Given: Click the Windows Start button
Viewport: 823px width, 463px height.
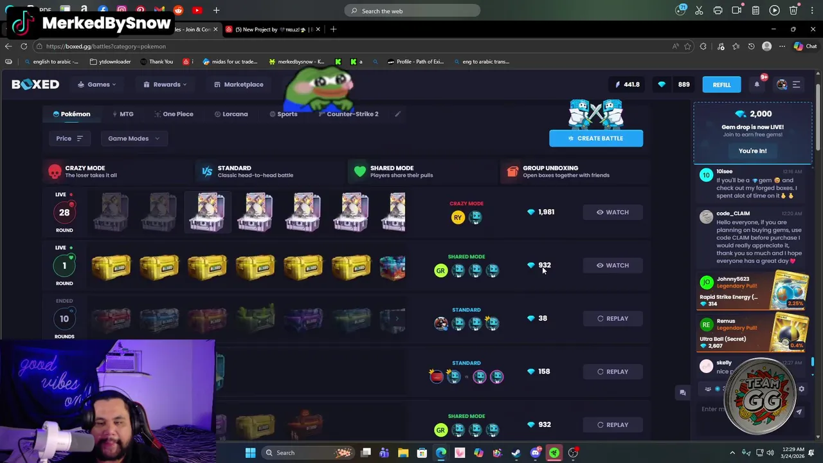Looking at the screenshot, I should coord(250,453).
